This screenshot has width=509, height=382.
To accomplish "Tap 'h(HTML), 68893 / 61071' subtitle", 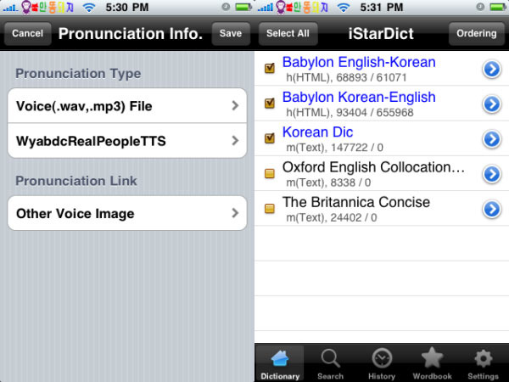I will (x=346, y=77).
